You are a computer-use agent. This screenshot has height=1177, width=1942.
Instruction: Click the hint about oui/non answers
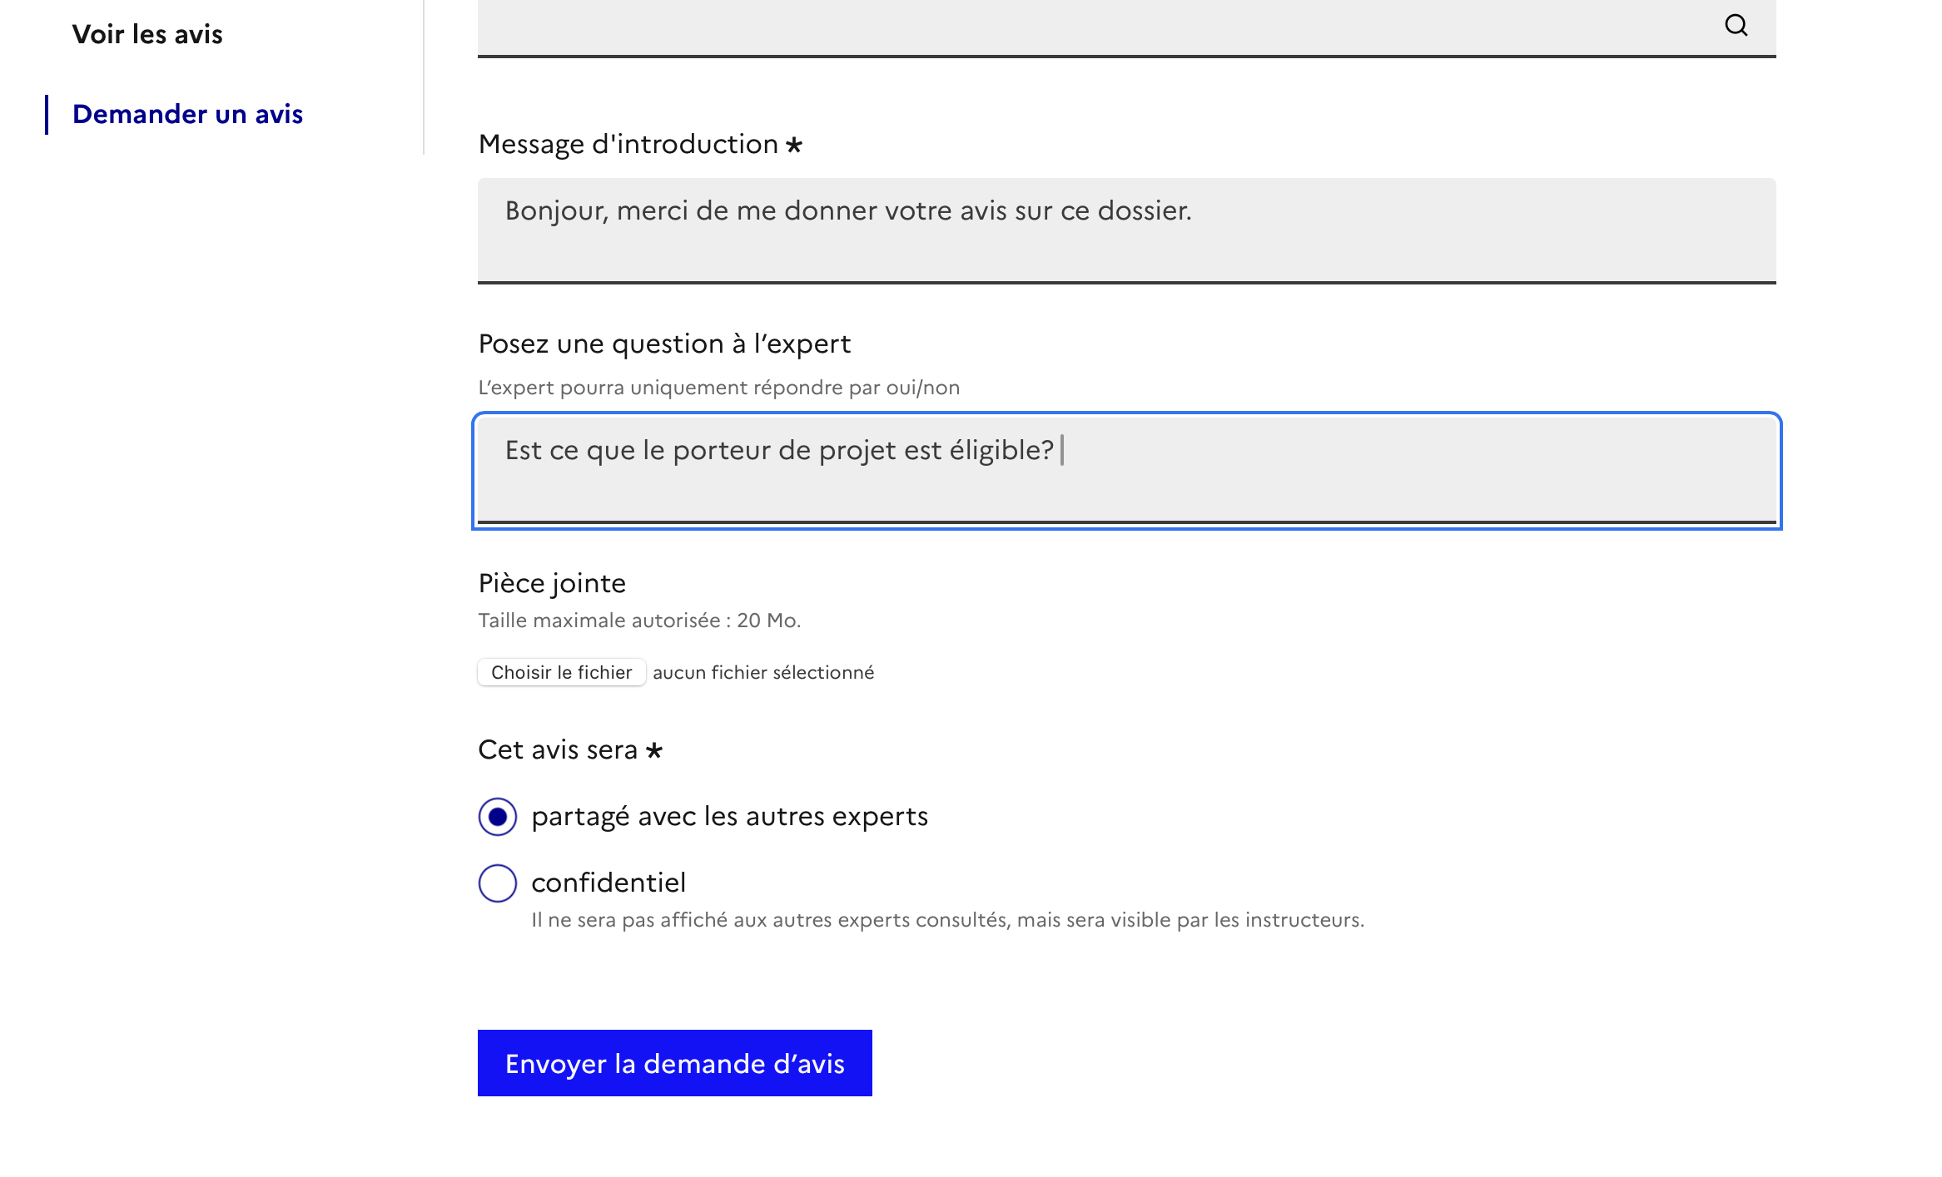tap(718, 388)
